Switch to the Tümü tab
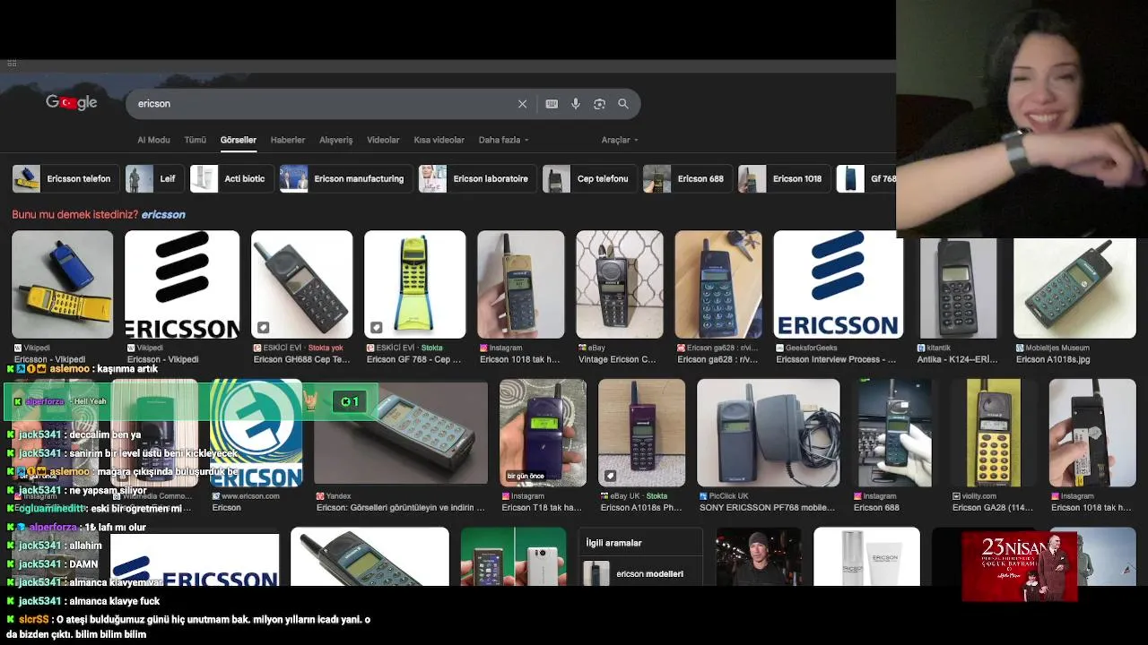The image size is (1148, 645). (195, 140)
